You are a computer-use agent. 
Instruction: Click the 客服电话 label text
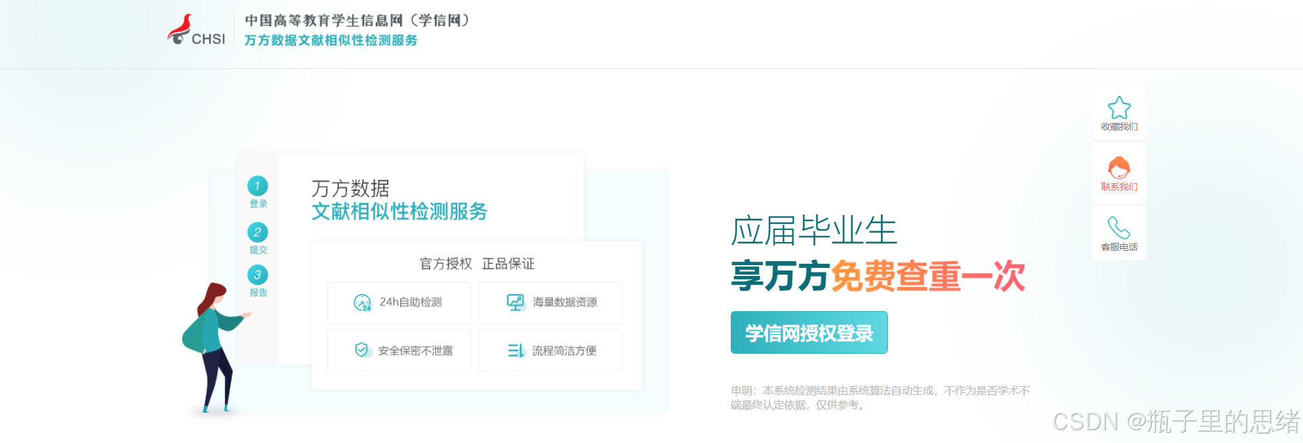pos(1119,247)
